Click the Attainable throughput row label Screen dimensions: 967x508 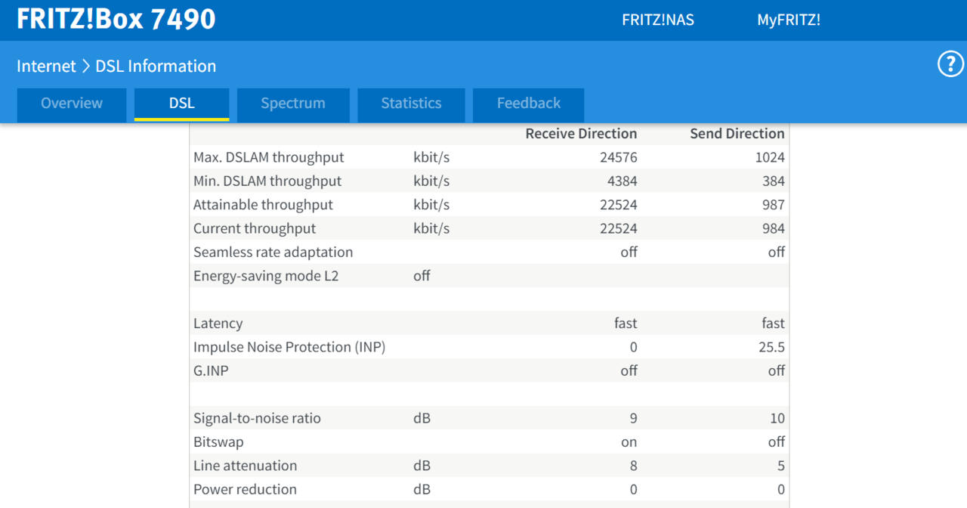coord(263,205)
